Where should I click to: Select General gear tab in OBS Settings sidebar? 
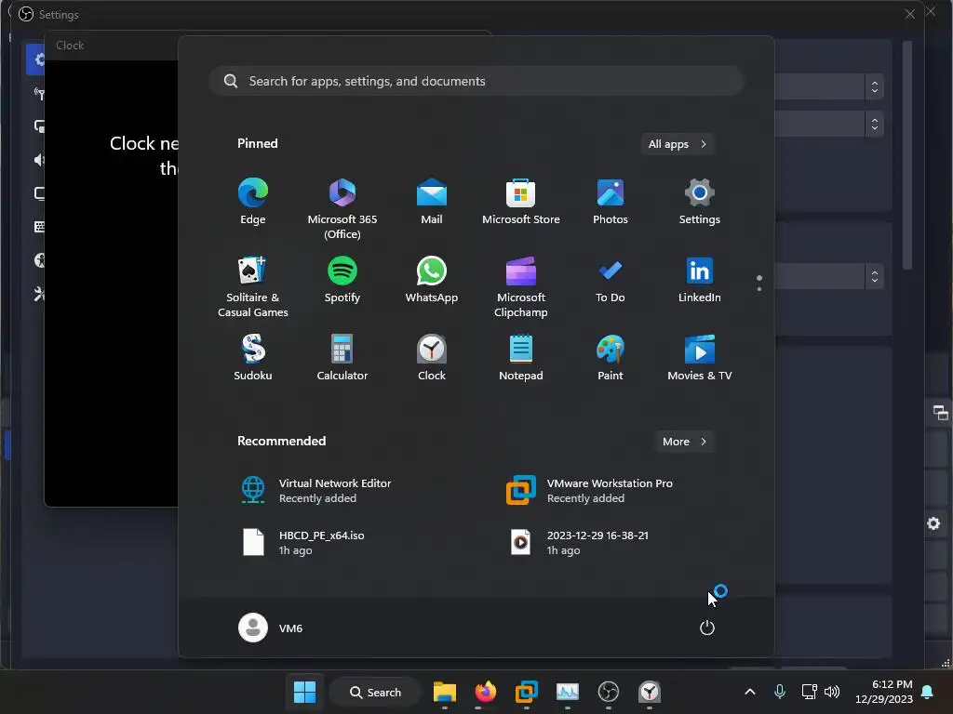(x=37, y=59)
